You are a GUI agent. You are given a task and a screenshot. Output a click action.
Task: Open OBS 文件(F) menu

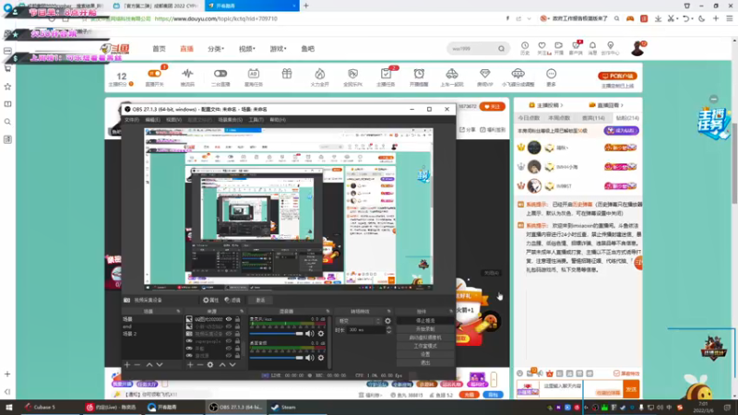[x=131, y=120]
